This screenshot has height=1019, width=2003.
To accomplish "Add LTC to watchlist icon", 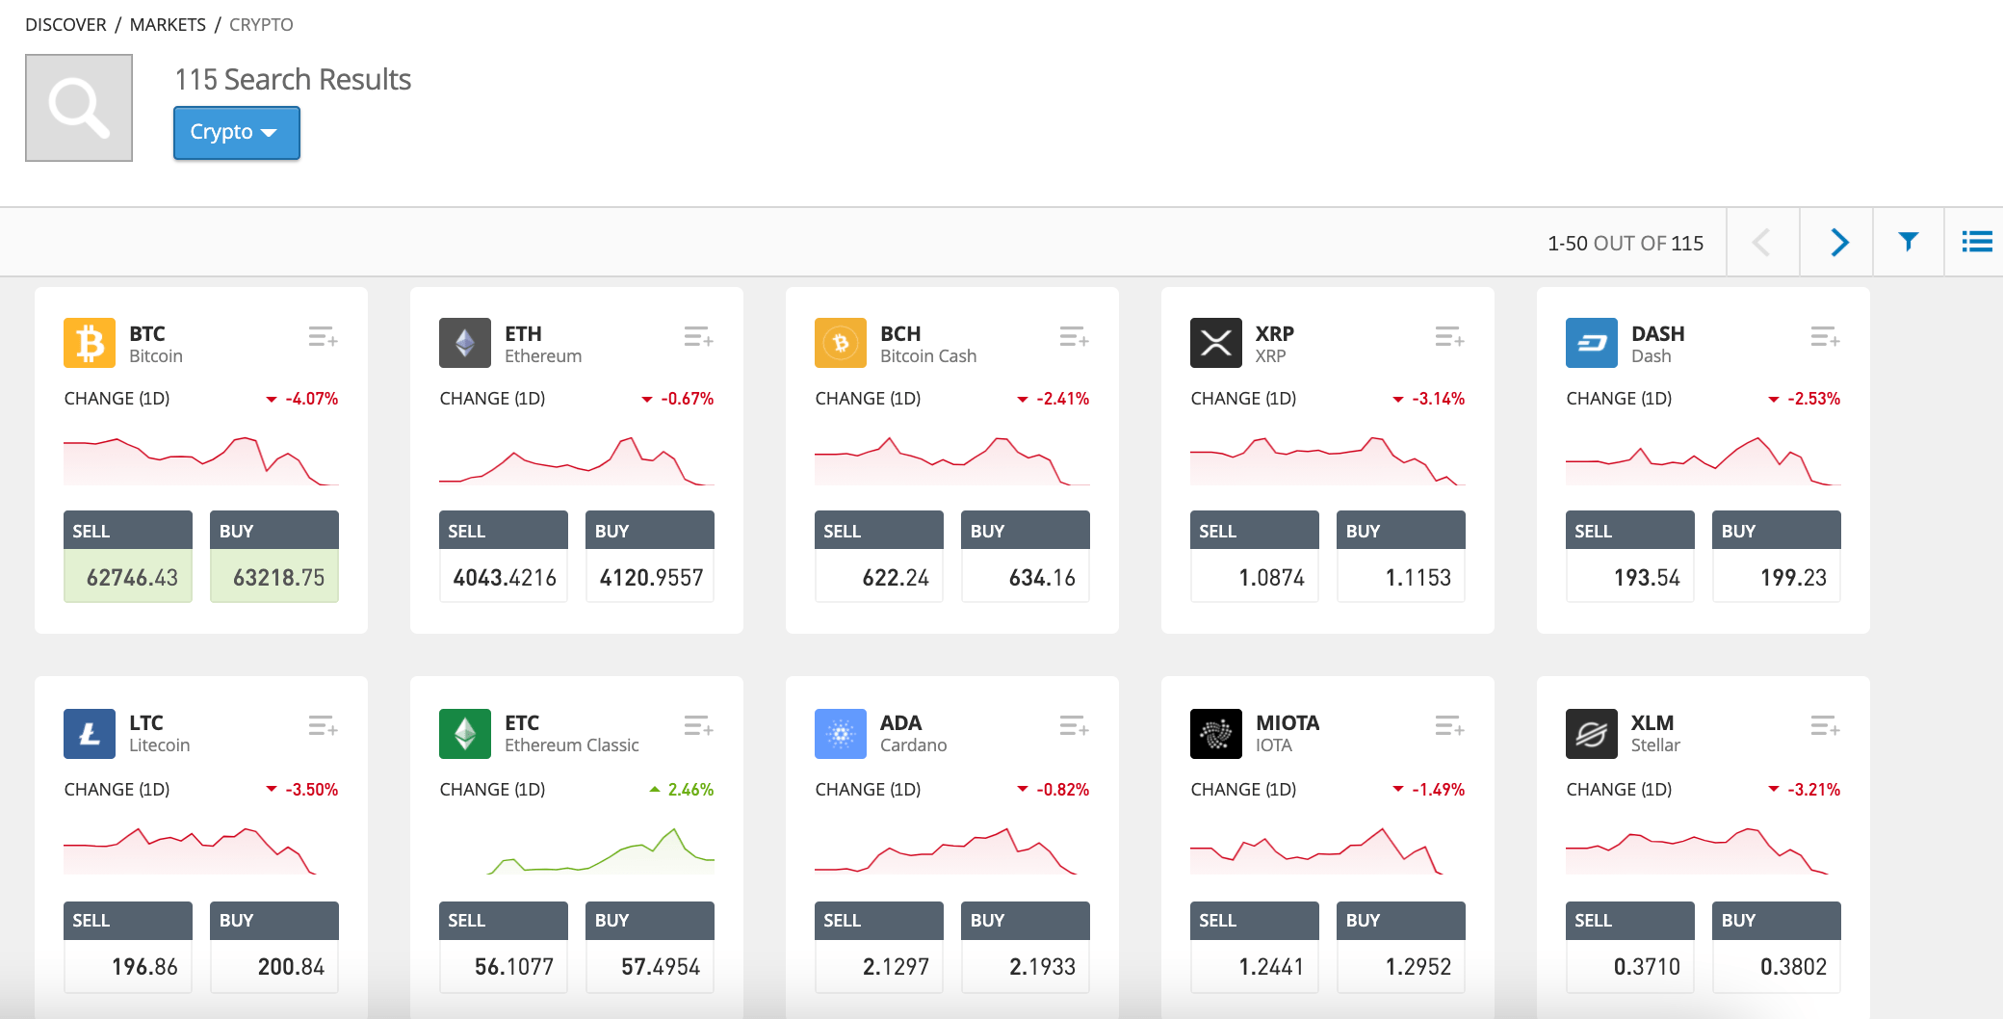I will tap(323, 726).
